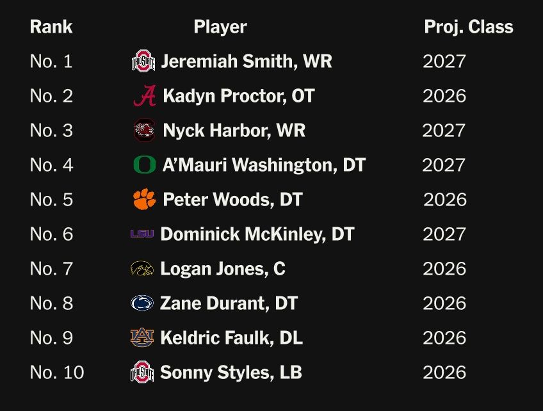Open Zane Durant, DT player name

[x=229, y=303]
